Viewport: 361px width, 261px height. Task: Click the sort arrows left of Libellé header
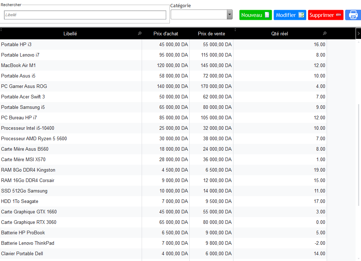tap(1, 30)
